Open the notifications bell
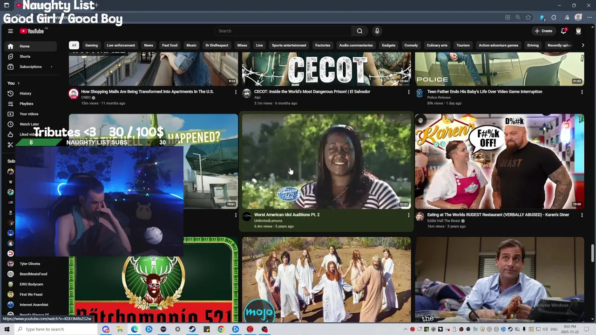596x335 pixels. click(563, 31)
